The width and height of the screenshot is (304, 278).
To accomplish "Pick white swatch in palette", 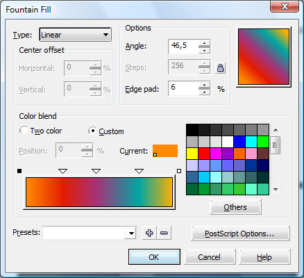I will click(228, 142).
